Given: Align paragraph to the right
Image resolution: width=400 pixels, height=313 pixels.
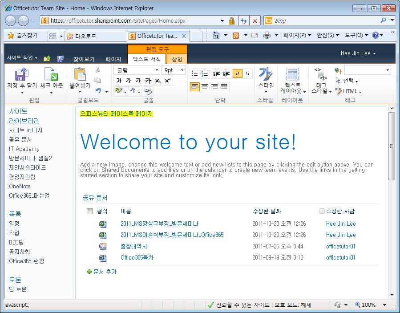Looking at the screenshot, I should tap(214, 87).
